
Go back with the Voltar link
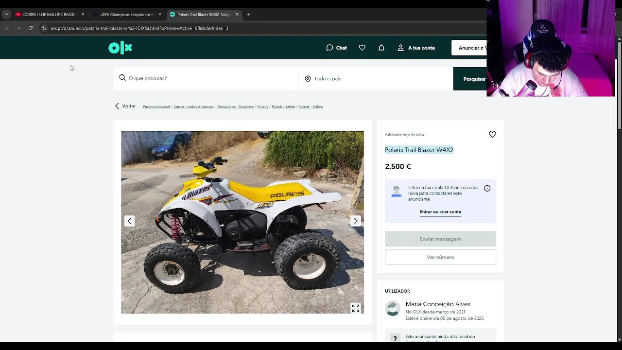(x=125, y=106)
